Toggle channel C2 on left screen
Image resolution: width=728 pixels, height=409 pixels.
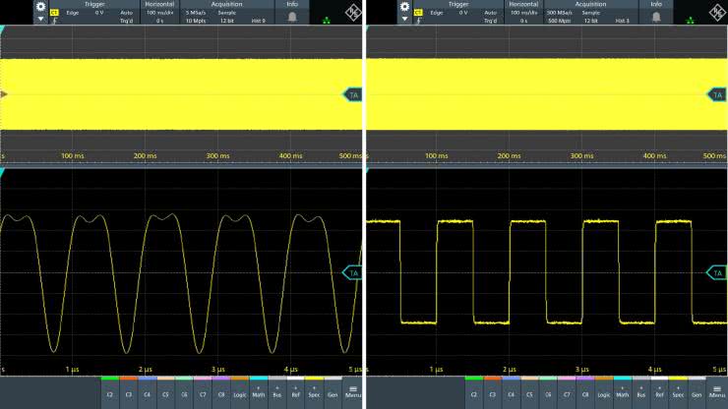click(110, 392)
